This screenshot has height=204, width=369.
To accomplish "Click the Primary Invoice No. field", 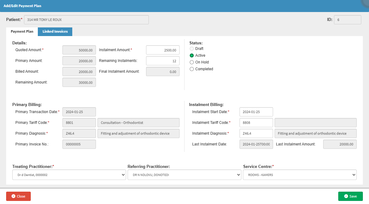I will click(79, 144).
